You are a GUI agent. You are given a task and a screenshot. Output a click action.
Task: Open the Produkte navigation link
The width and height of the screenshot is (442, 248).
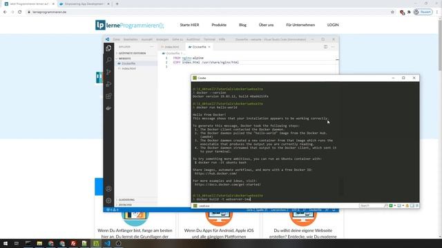coord(219,25)
